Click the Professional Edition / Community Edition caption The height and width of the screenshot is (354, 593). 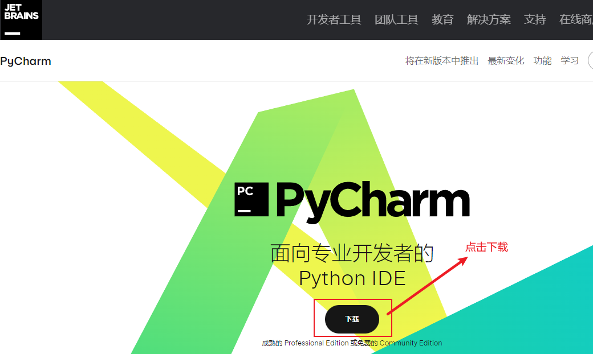coord(352,343)
